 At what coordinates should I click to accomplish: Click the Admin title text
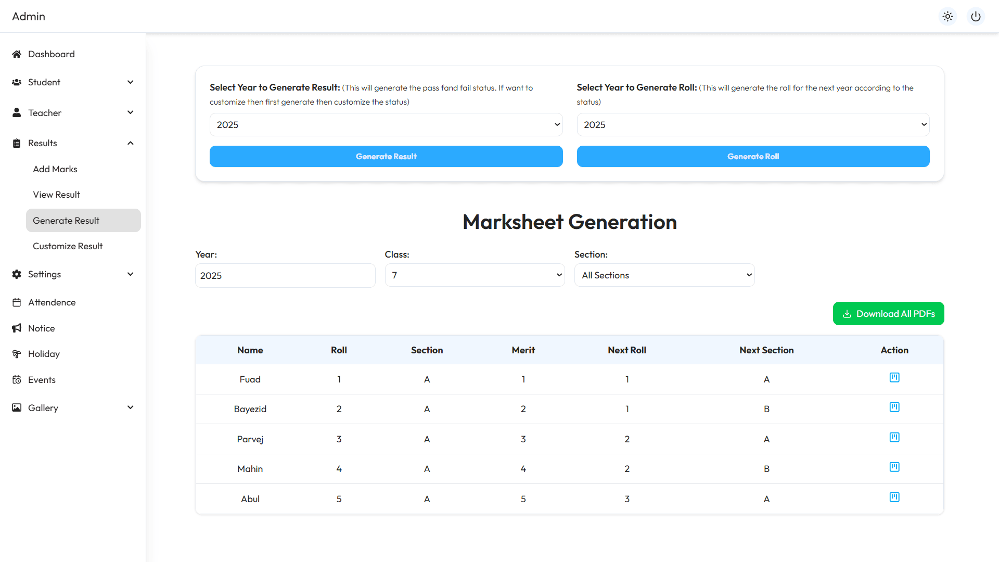tap(29, 17)
